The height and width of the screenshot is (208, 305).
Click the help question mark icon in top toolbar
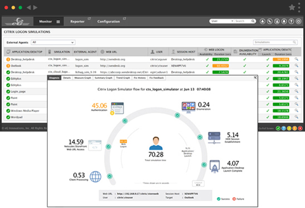(291, 21)
